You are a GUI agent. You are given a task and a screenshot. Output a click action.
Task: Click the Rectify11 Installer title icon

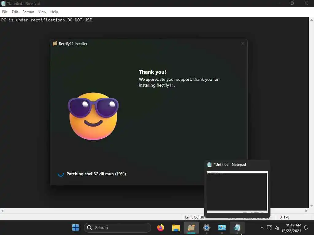55,43
